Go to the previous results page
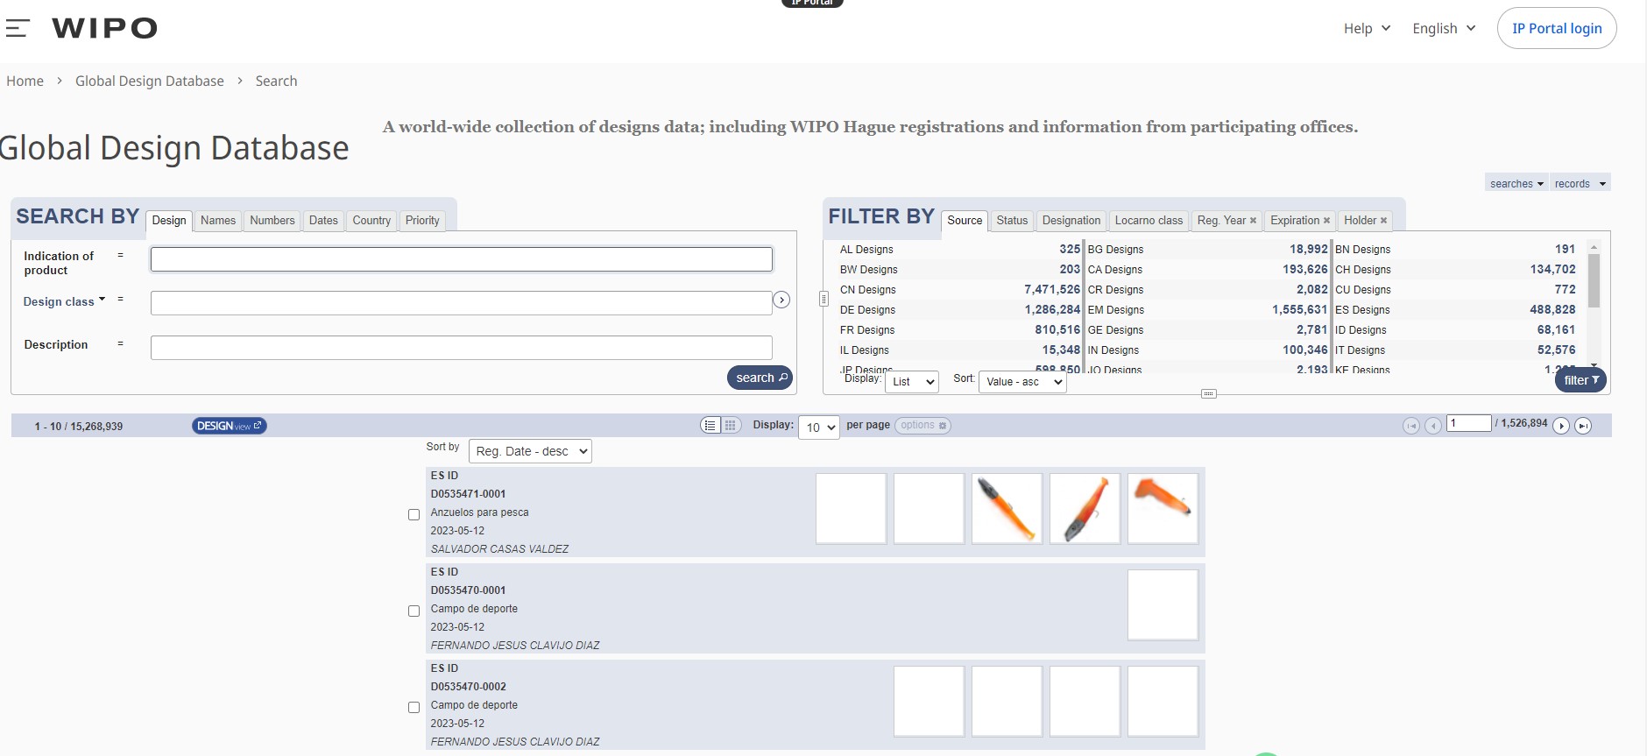Screen dimensions: 1647x756 1433,426
